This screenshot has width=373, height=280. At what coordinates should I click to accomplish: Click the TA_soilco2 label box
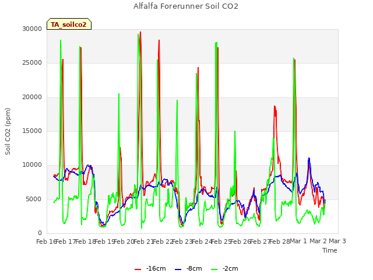click(69, 24)
